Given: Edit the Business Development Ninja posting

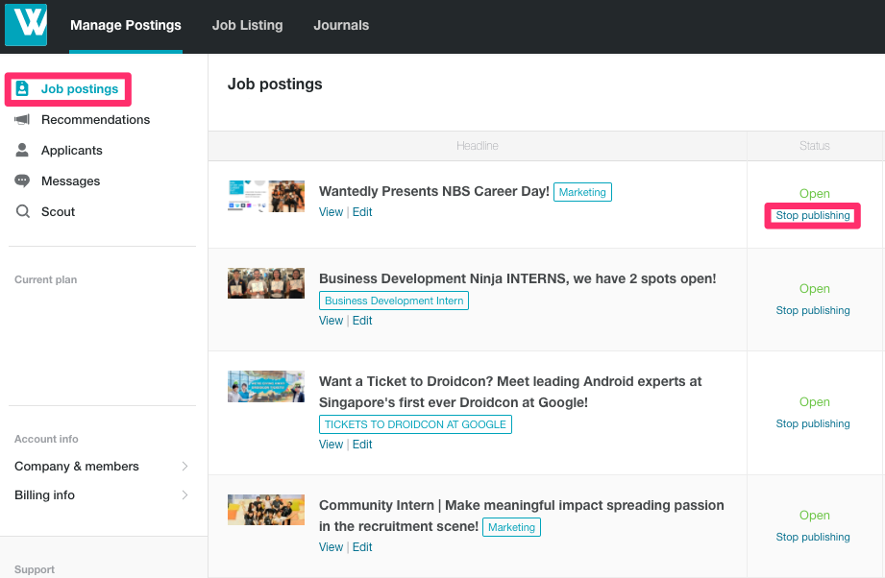Looking at the screenshot, I should point(362,321).
